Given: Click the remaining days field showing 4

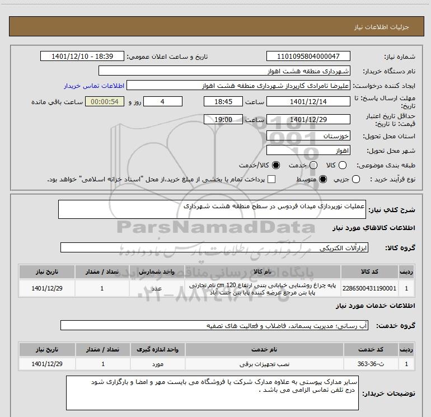Looking at the screenshot, I should 163,101.
